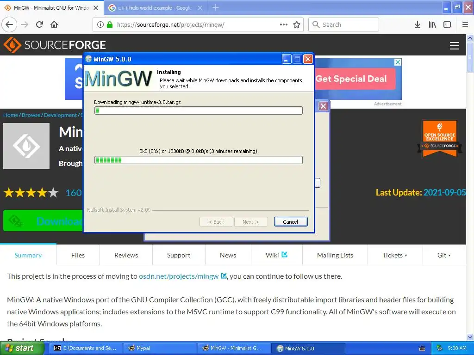The height and width of the screenshot is (355, 474).
Task: Switch to the 7-Zip C:\Documents taskbar item
Action: 85,349
